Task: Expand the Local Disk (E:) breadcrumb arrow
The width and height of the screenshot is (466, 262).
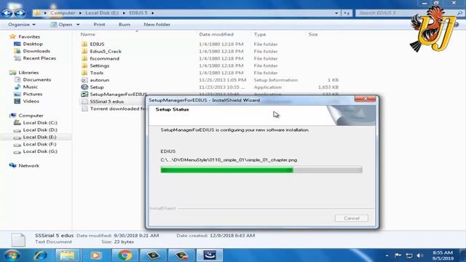Action: 124,13
